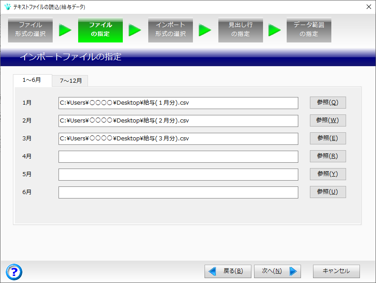Click 参照(W) browse button for 2月
Screen dimensions: 376x283
coord(328,120)
